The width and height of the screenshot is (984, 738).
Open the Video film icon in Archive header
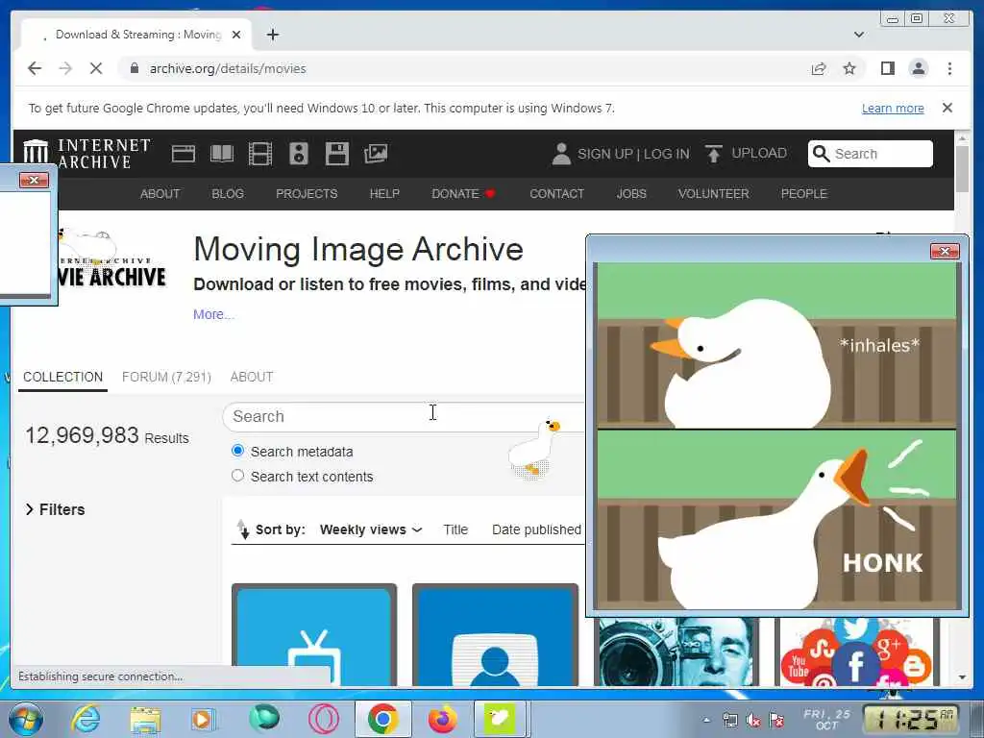(x=259, y=154)
